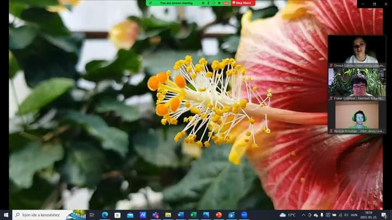Open PowerPoint from the taskbar
The width and height of the screenshot is (392, 220).
[218, 215]
